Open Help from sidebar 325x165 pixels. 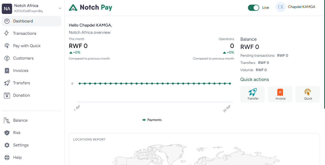click(31, 158)
